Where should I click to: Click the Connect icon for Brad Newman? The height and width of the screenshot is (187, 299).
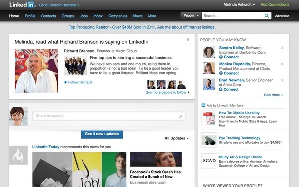221,89
